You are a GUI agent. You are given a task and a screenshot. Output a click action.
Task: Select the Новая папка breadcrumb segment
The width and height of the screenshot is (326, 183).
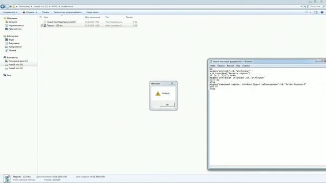point(67,7)
